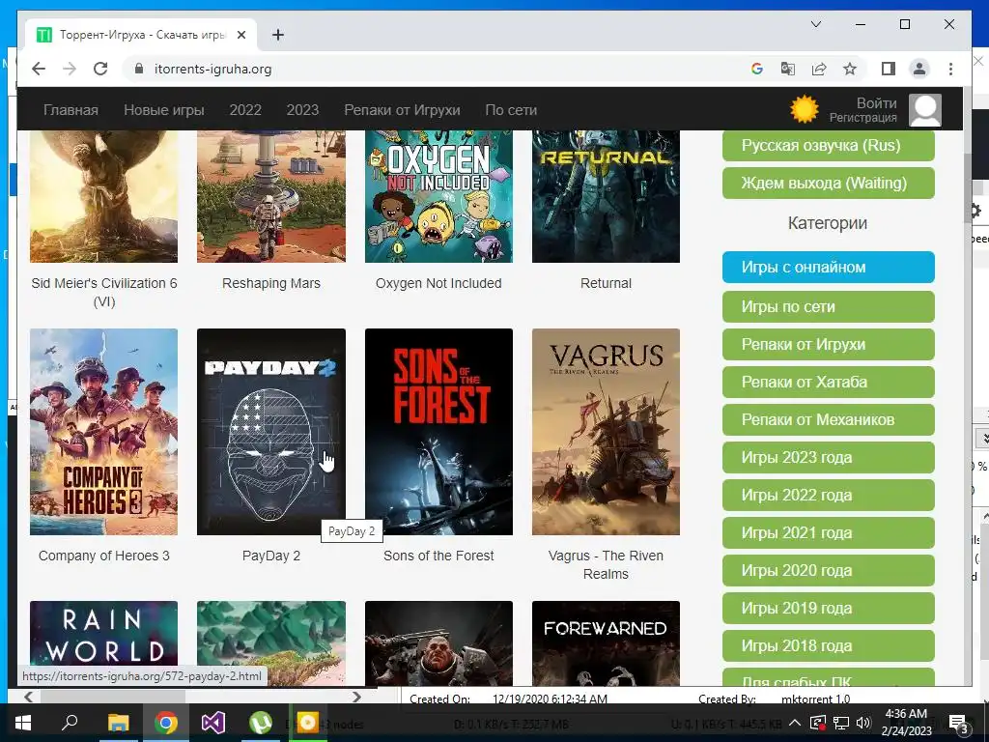The image size is (989, 742).
Task: Close the Торрент-Игруха tab
Action: (x=240, y=35)
